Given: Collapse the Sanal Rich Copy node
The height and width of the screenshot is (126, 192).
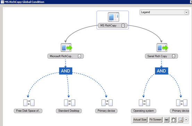Looking at the screenshot, I should pos(174,56).
